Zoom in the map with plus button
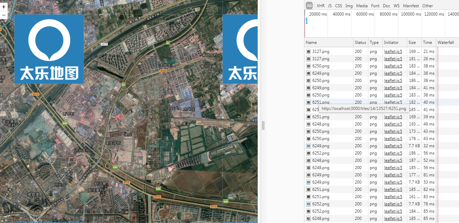The height and width of the screenshot is (223, 459). pyautogui.click(x=3, y=7)
